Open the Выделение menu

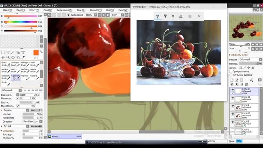(65, 10)
